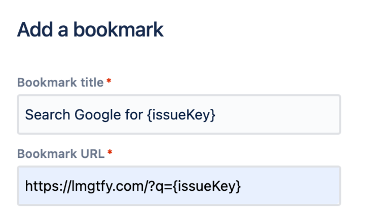Click "https://" at the start of the URL
This screenshot has width=370, height=210.
coord(47,186)
